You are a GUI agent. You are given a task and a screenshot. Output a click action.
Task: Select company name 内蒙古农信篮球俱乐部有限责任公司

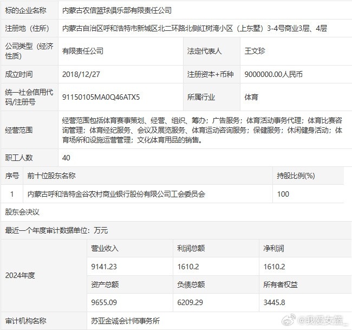(x=117, y=10)
